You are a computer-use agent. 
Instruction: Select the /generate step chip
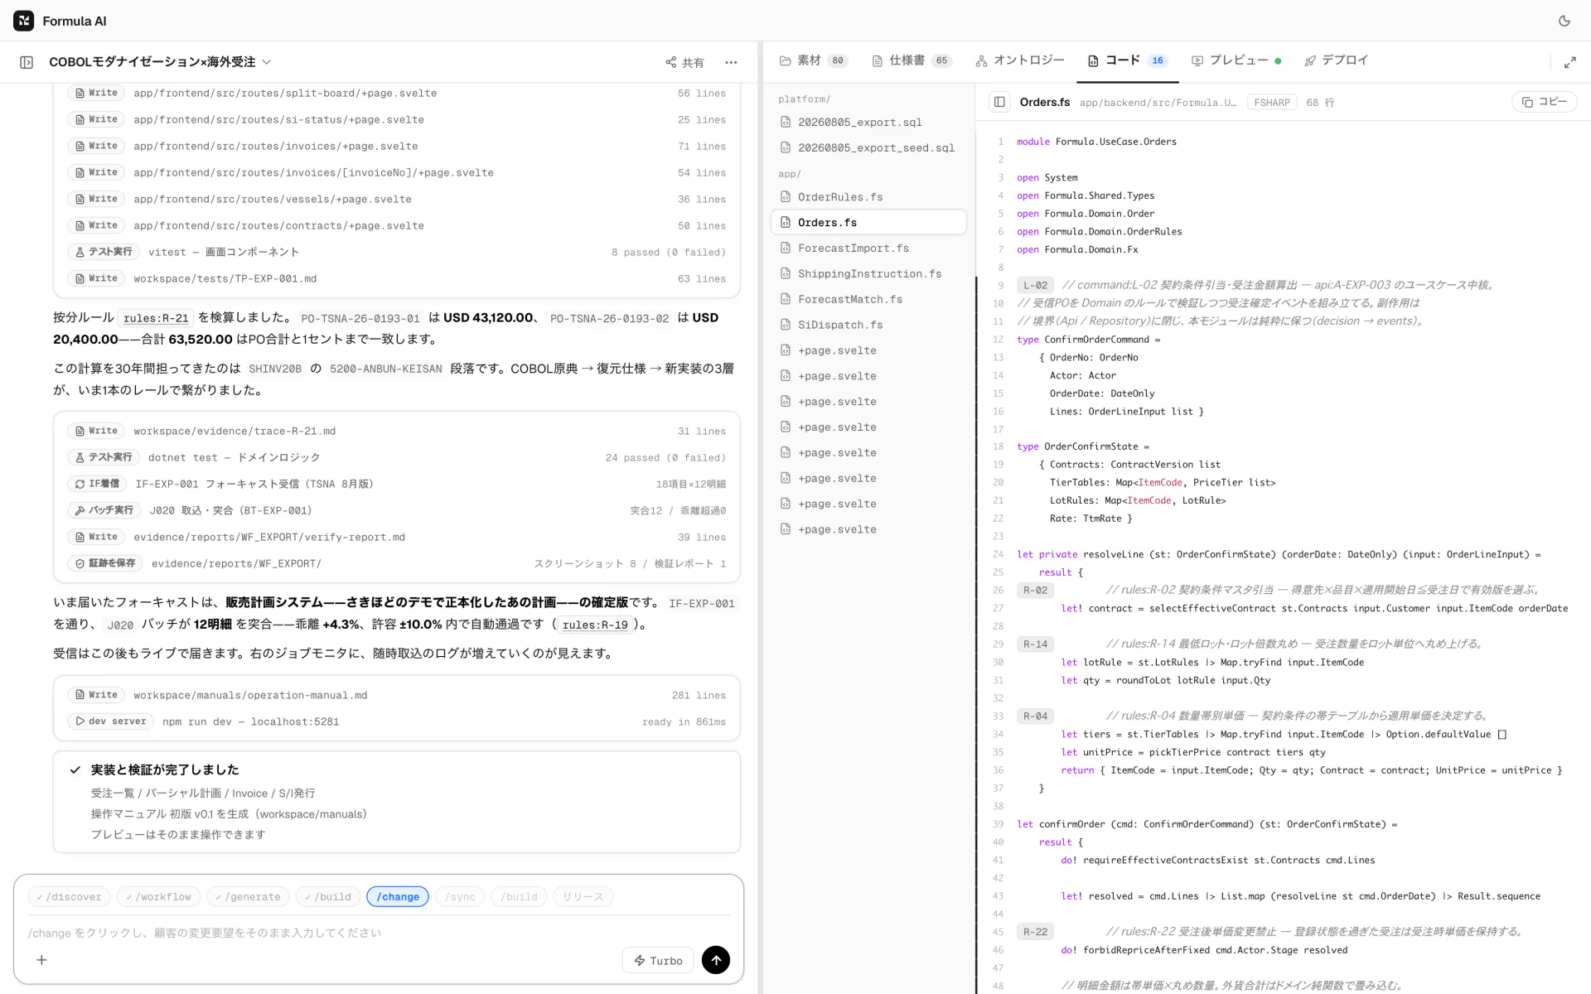click(x=248, y=896)
